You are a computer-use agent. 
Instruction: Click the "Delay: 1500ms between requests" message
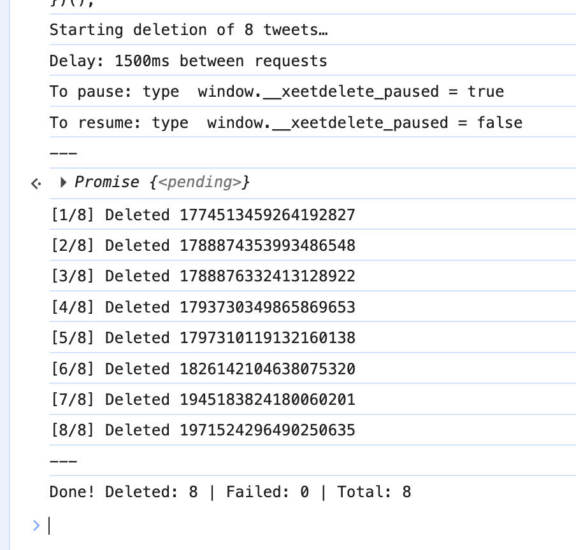pos(189,61)
